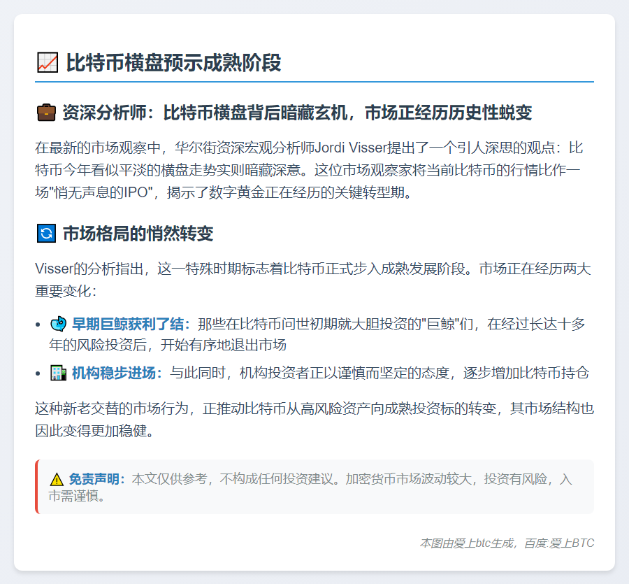This screenshot has width=629, height=584.
Task: Click the text 揭示了数字黄金正在经历的关键转型期
Action: click(289, 192)
